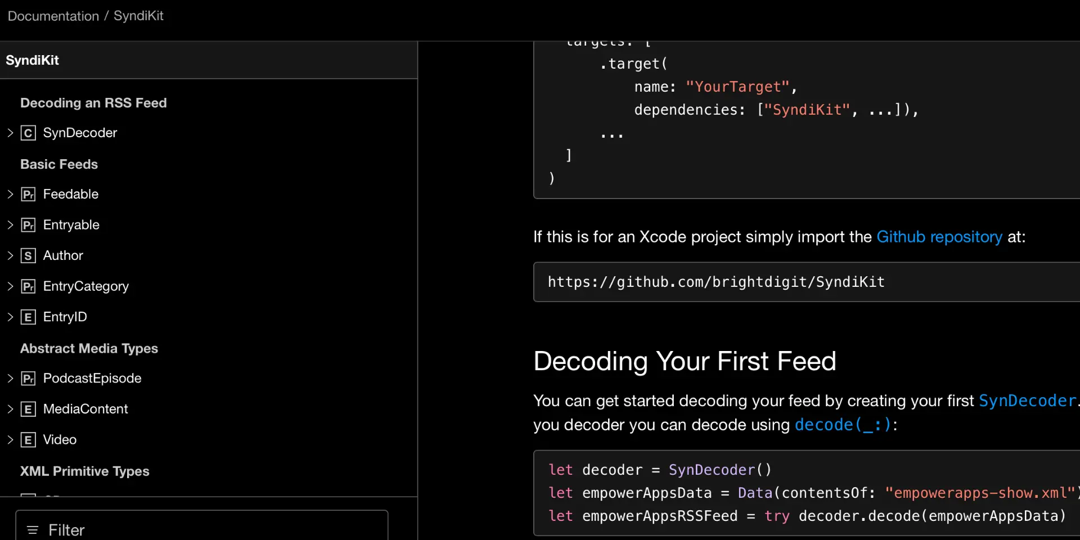Click the 'Decoding an RSS Feed' group heading
This screenshot has height=540, width=1080.
click(x=93, y=103)
